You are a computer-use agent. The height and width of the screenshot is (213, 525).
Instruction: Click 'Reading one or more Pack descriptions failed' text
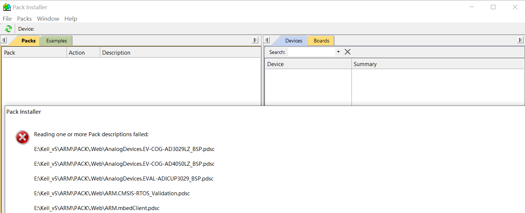pyautogui.click(x=91, y=134)
